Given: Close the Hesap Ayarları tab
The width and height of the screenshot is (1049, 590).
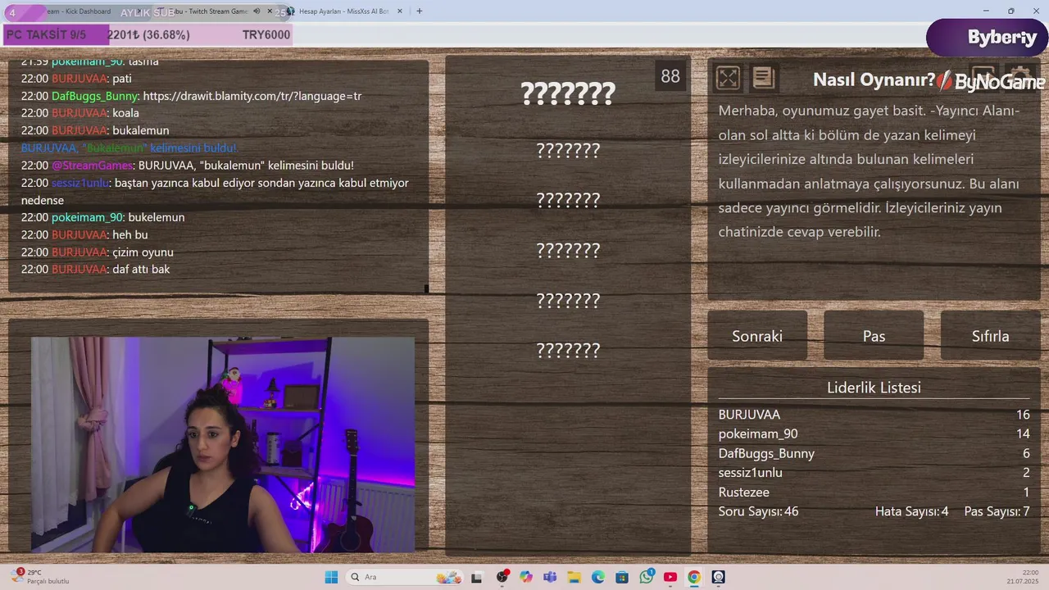Looking at the screenshot, I should pos(401,11).
